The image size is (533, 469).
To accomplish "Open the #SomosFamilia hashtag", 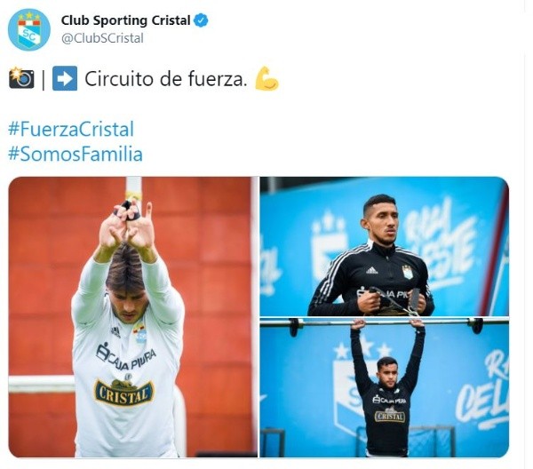I will pyautogui.click(x=76, y=154).
